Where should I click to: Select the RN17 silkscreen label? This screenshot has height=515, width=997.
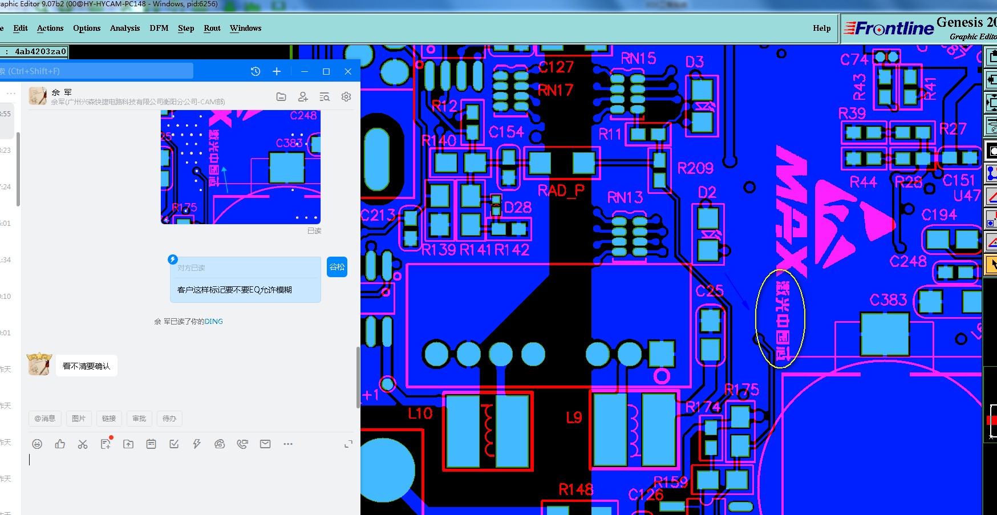556,90
